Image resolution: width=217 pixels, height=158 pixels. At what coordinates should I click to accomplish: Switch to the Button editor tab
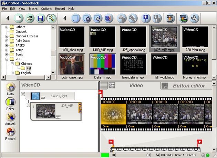coord(189,86)
